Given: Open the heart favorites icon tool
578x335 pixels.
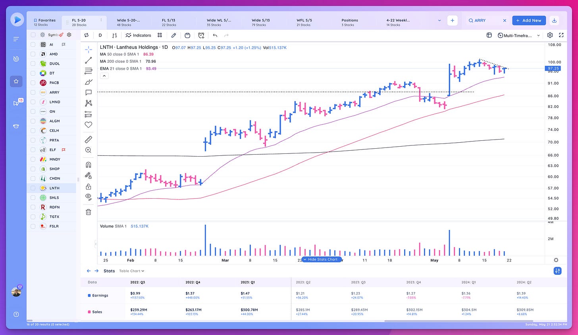Looking at the screenshot, I should point(89,125).
